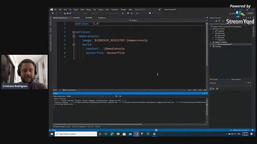Click the Refresh/restart toolbar icon
Viewport: 257px width, 144px height.
click(x=123, y=13)
